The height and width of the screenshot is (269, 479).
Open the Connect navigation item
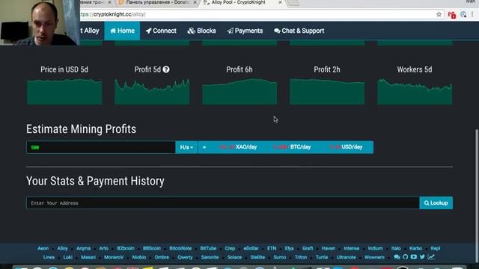(161, 31)
